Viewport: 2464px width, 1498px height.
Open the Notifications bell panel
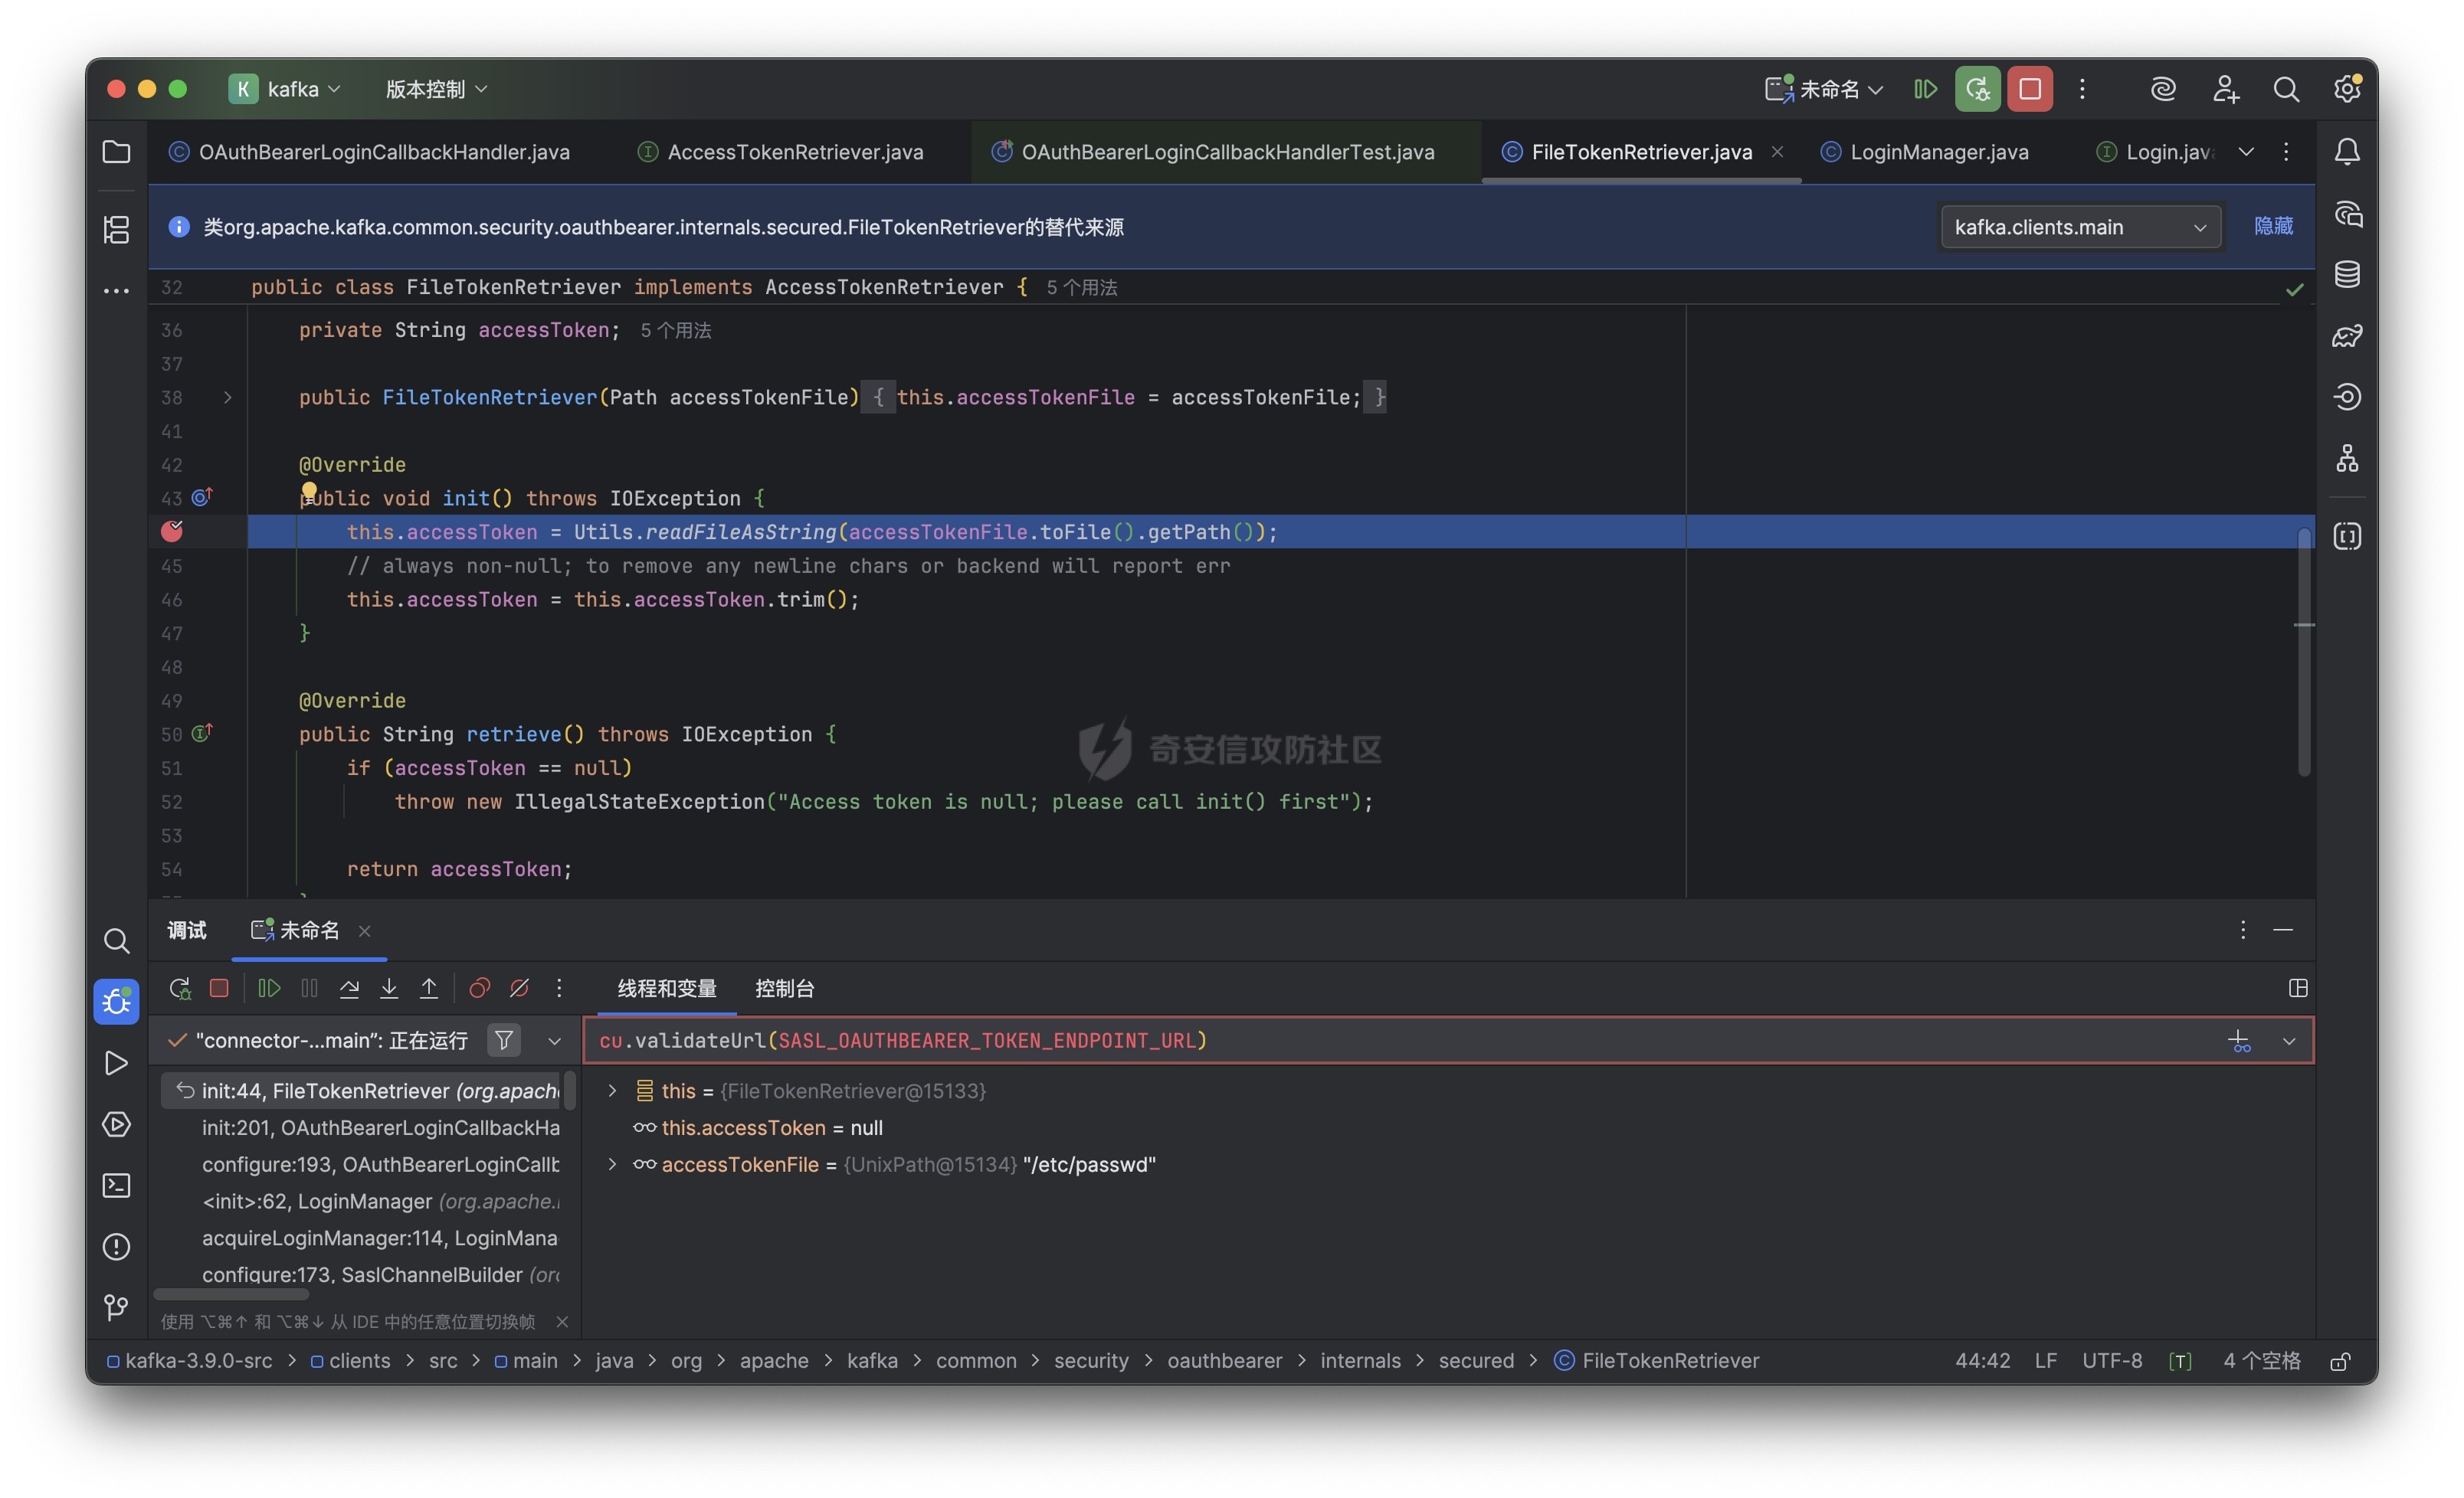click(2347, 152)
